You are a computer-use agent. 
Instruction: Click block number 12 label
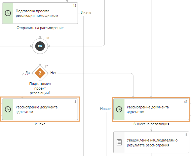(74, 6)
